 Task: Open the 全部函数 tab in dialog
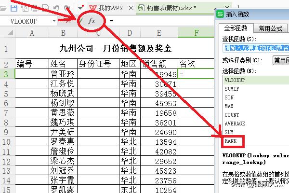235,28
